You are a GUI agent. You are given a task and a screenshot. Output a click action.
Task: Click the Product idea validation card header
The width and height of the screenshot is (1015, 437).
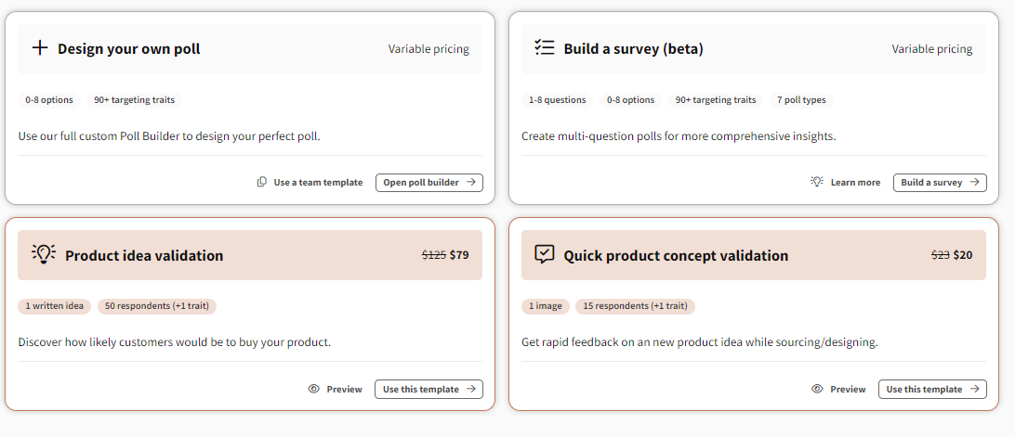(x=250, y=255)
